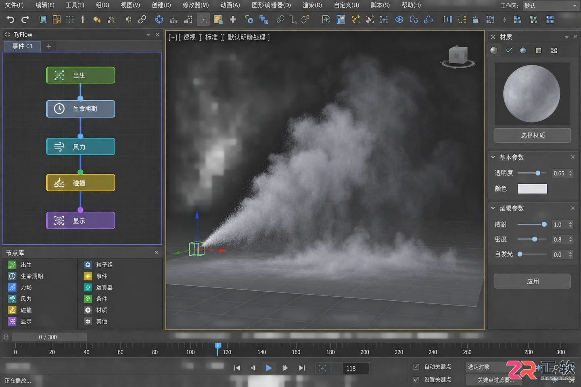581x387 pixels.
Task: Click the play button in timeline controls
Action: 269,368
